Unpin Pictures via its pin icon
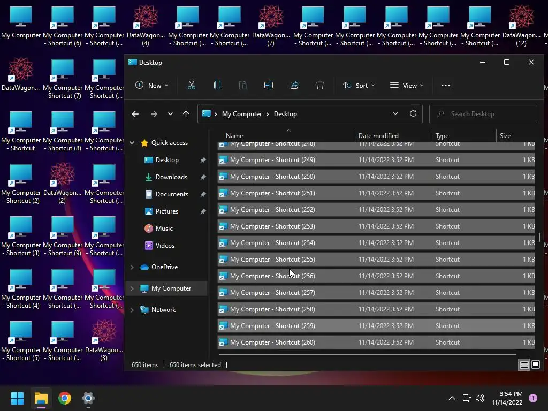Screen dimensions: 548x411 click(203, 211)
